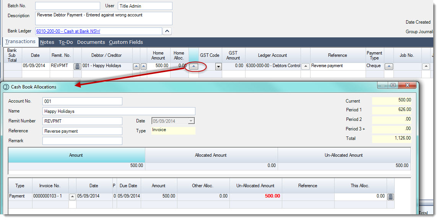Click Type field showing Invoice
The width and height of the screenshot is (439, 220).
(173, 130)
